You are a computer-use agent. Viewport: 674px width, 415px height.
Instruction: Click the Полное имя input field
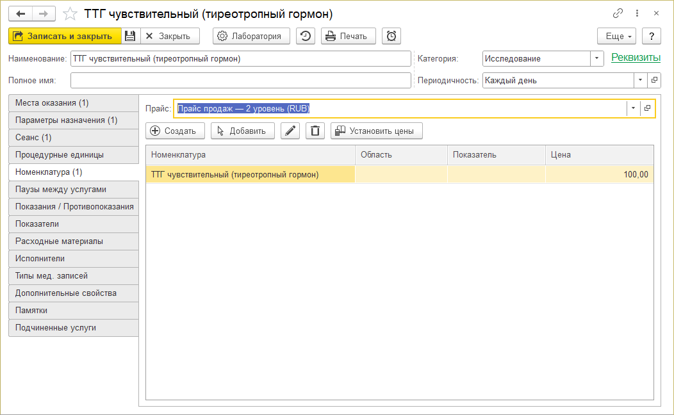[241, 80]
